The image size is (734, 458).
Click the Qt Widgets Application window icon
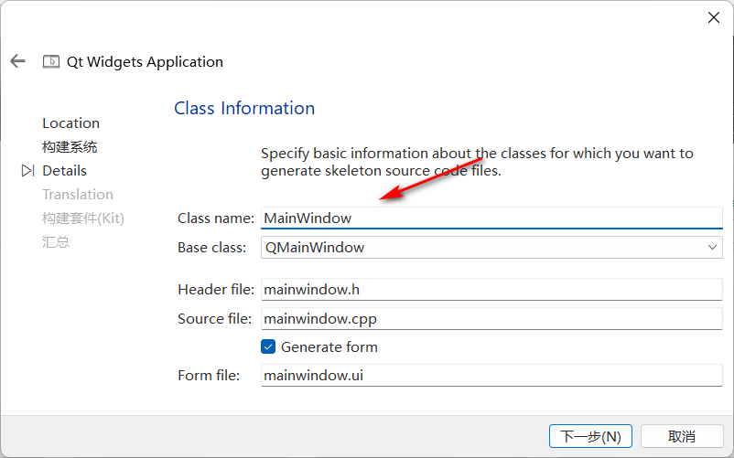pyautogui.click(x=51, y=61)
